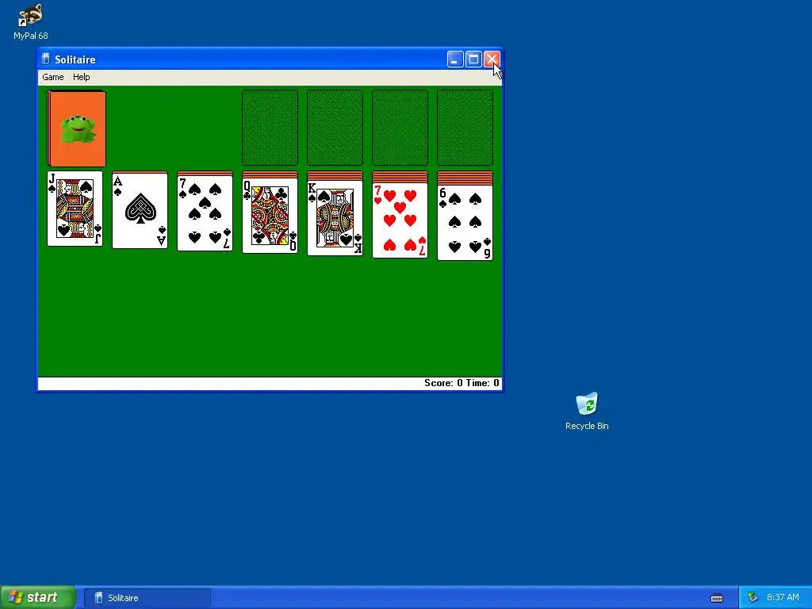Click the Score: 0 Time: 0 status text

(462, 383)
